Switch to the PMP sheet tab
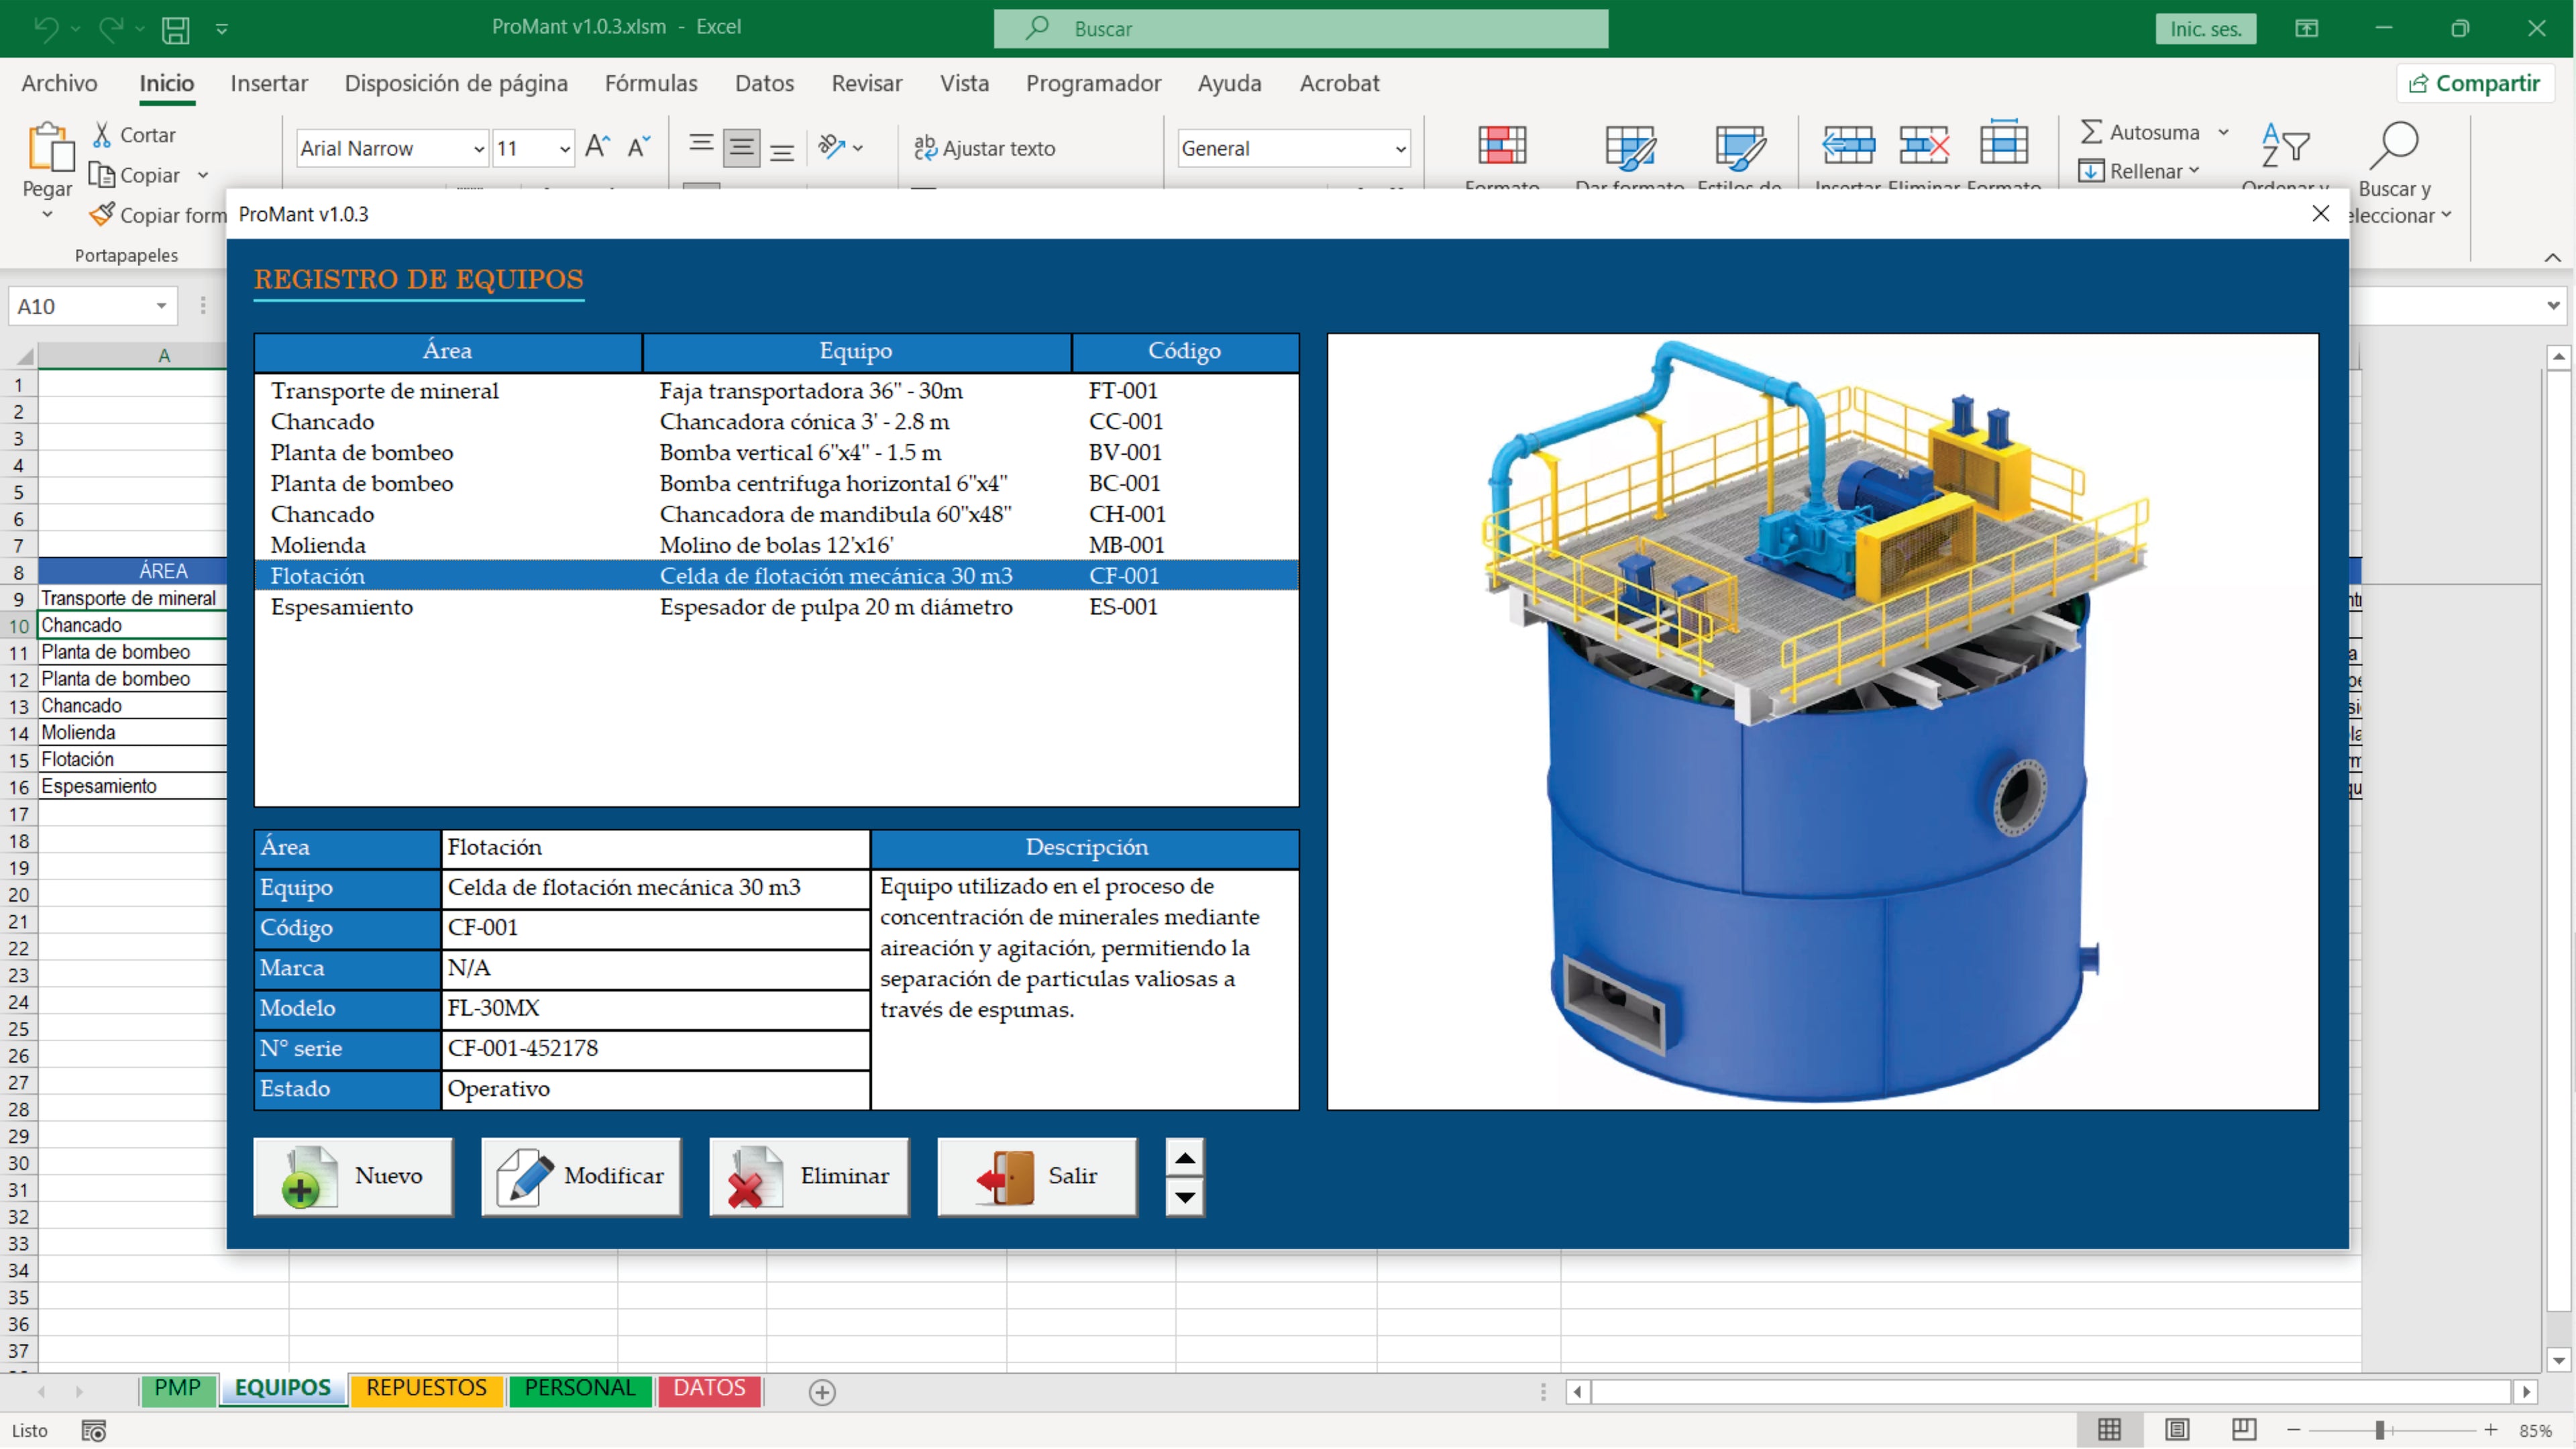 tap(178, 1389)
